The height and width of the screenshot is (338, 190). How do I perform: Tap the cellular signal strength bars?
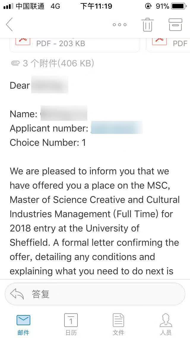8,6
